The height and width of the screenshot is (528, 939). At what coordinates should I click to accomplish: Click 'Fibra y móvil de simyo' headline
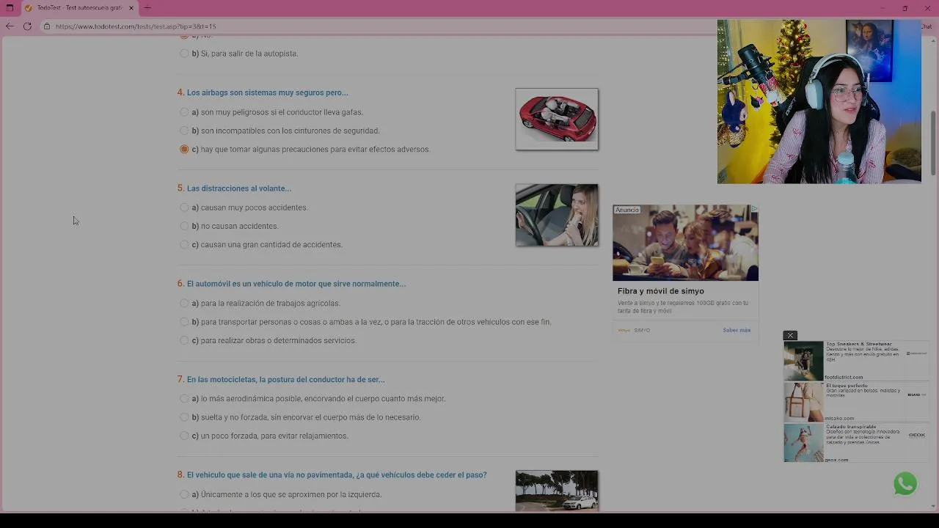click(661, 291)
